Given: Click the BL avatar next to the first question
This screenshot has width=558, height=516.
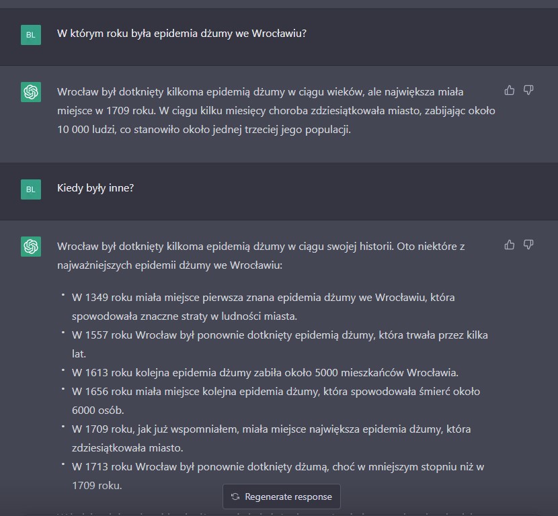Looking at the screenshot, I should [31, 35].
